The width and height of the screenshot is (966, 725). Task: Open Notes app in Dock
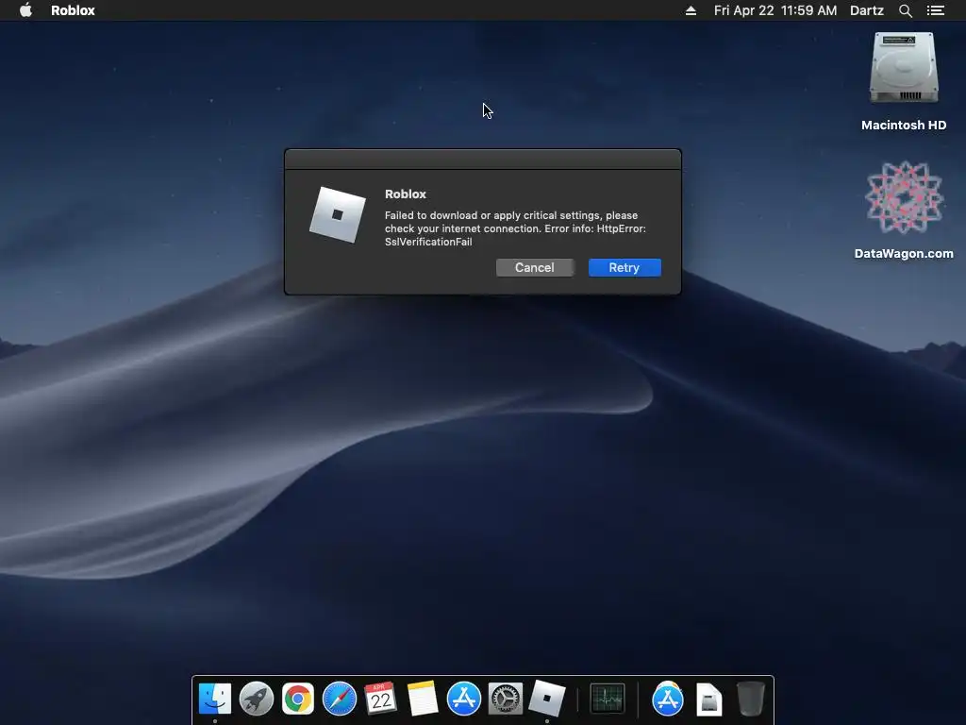tap(422, 699)
